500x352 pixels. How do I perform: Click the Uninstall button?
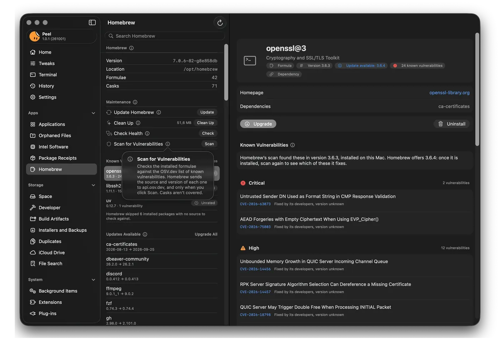coord(452,124)
